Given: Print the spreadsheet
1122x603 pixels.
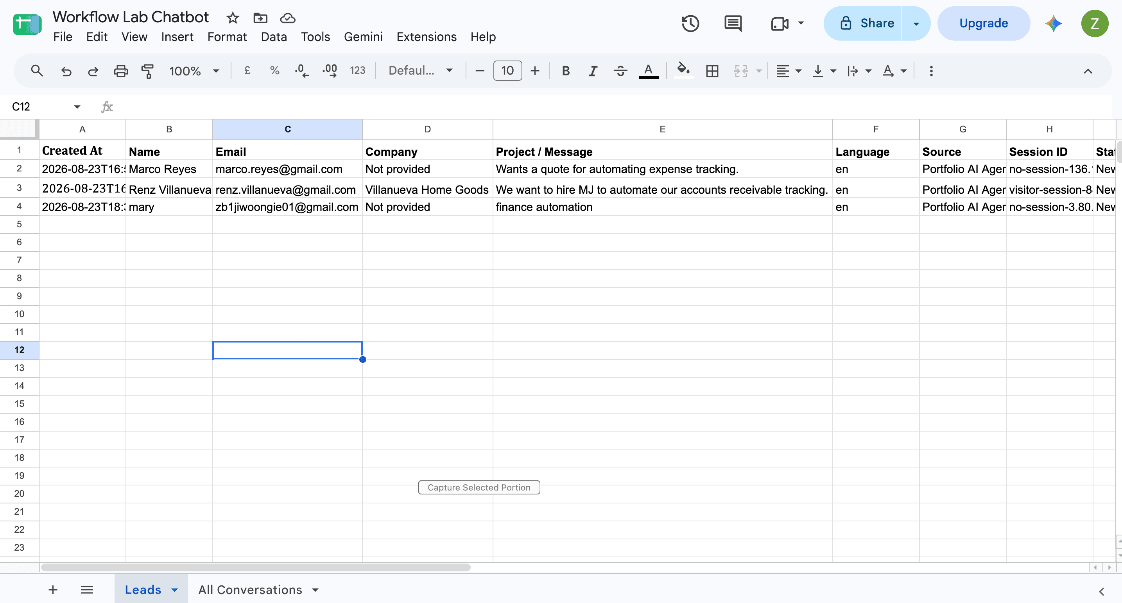Looking at the screenshot, I should pyautogui.click(x=121, y=70).
